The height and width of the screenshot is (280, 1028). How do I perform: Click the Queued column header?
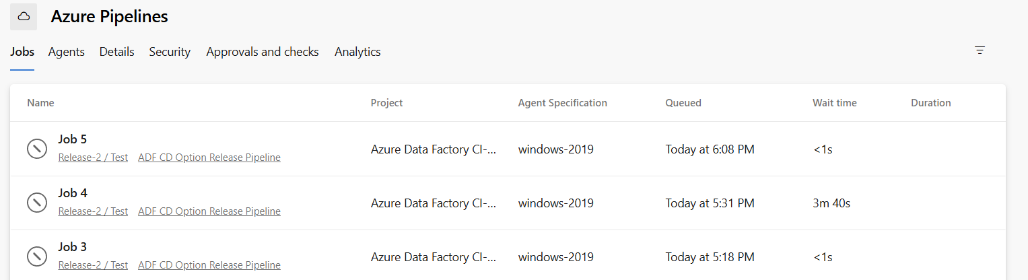click(683, 103)
